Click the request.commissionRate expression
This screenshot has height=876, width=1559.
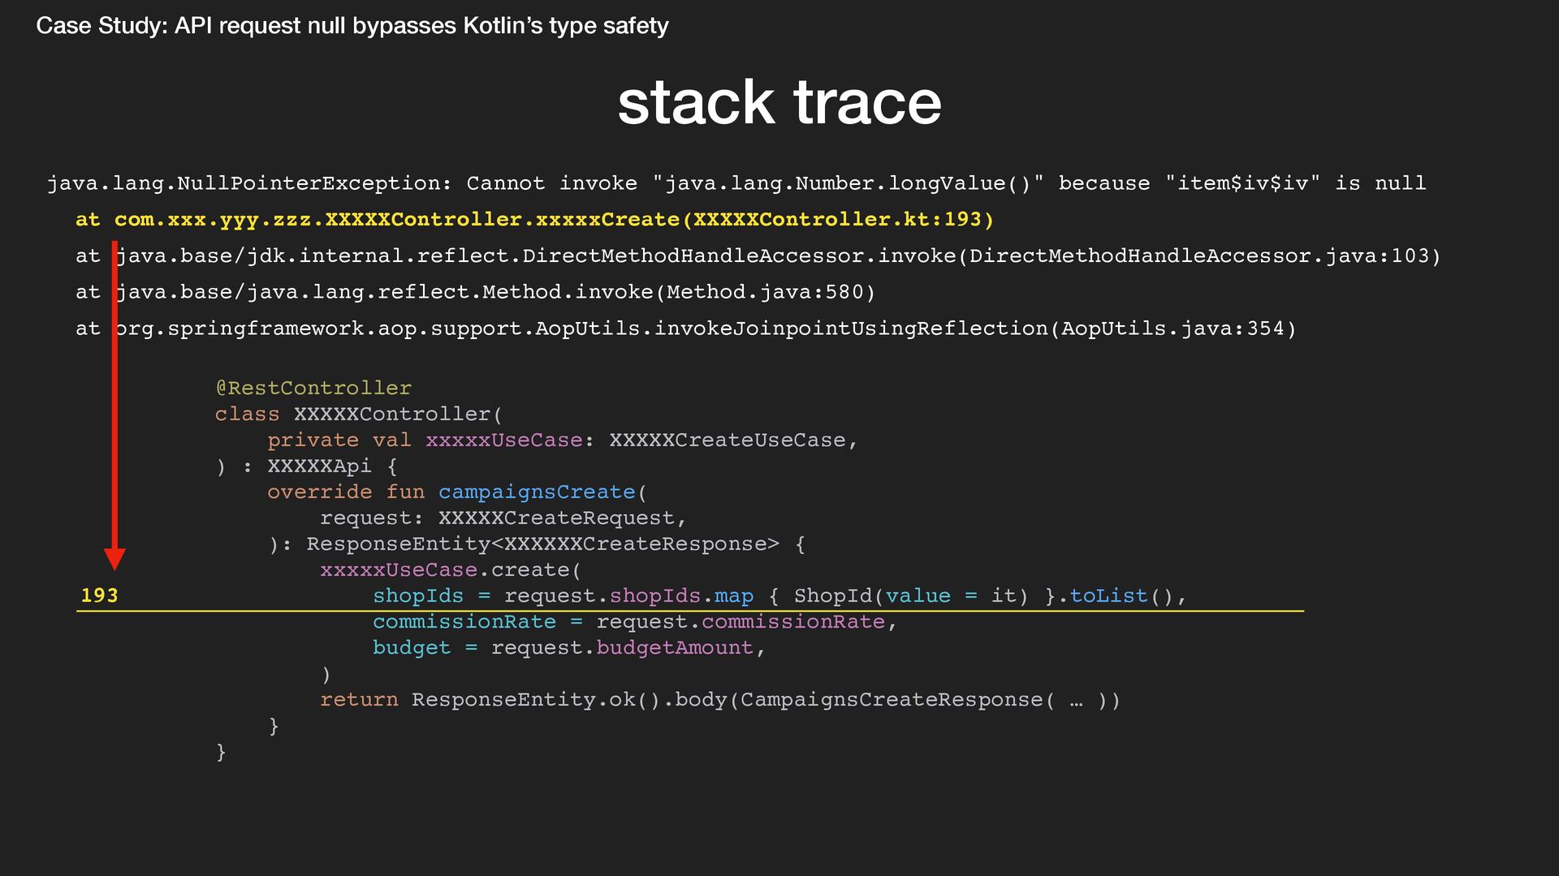(x=740, y=621)
